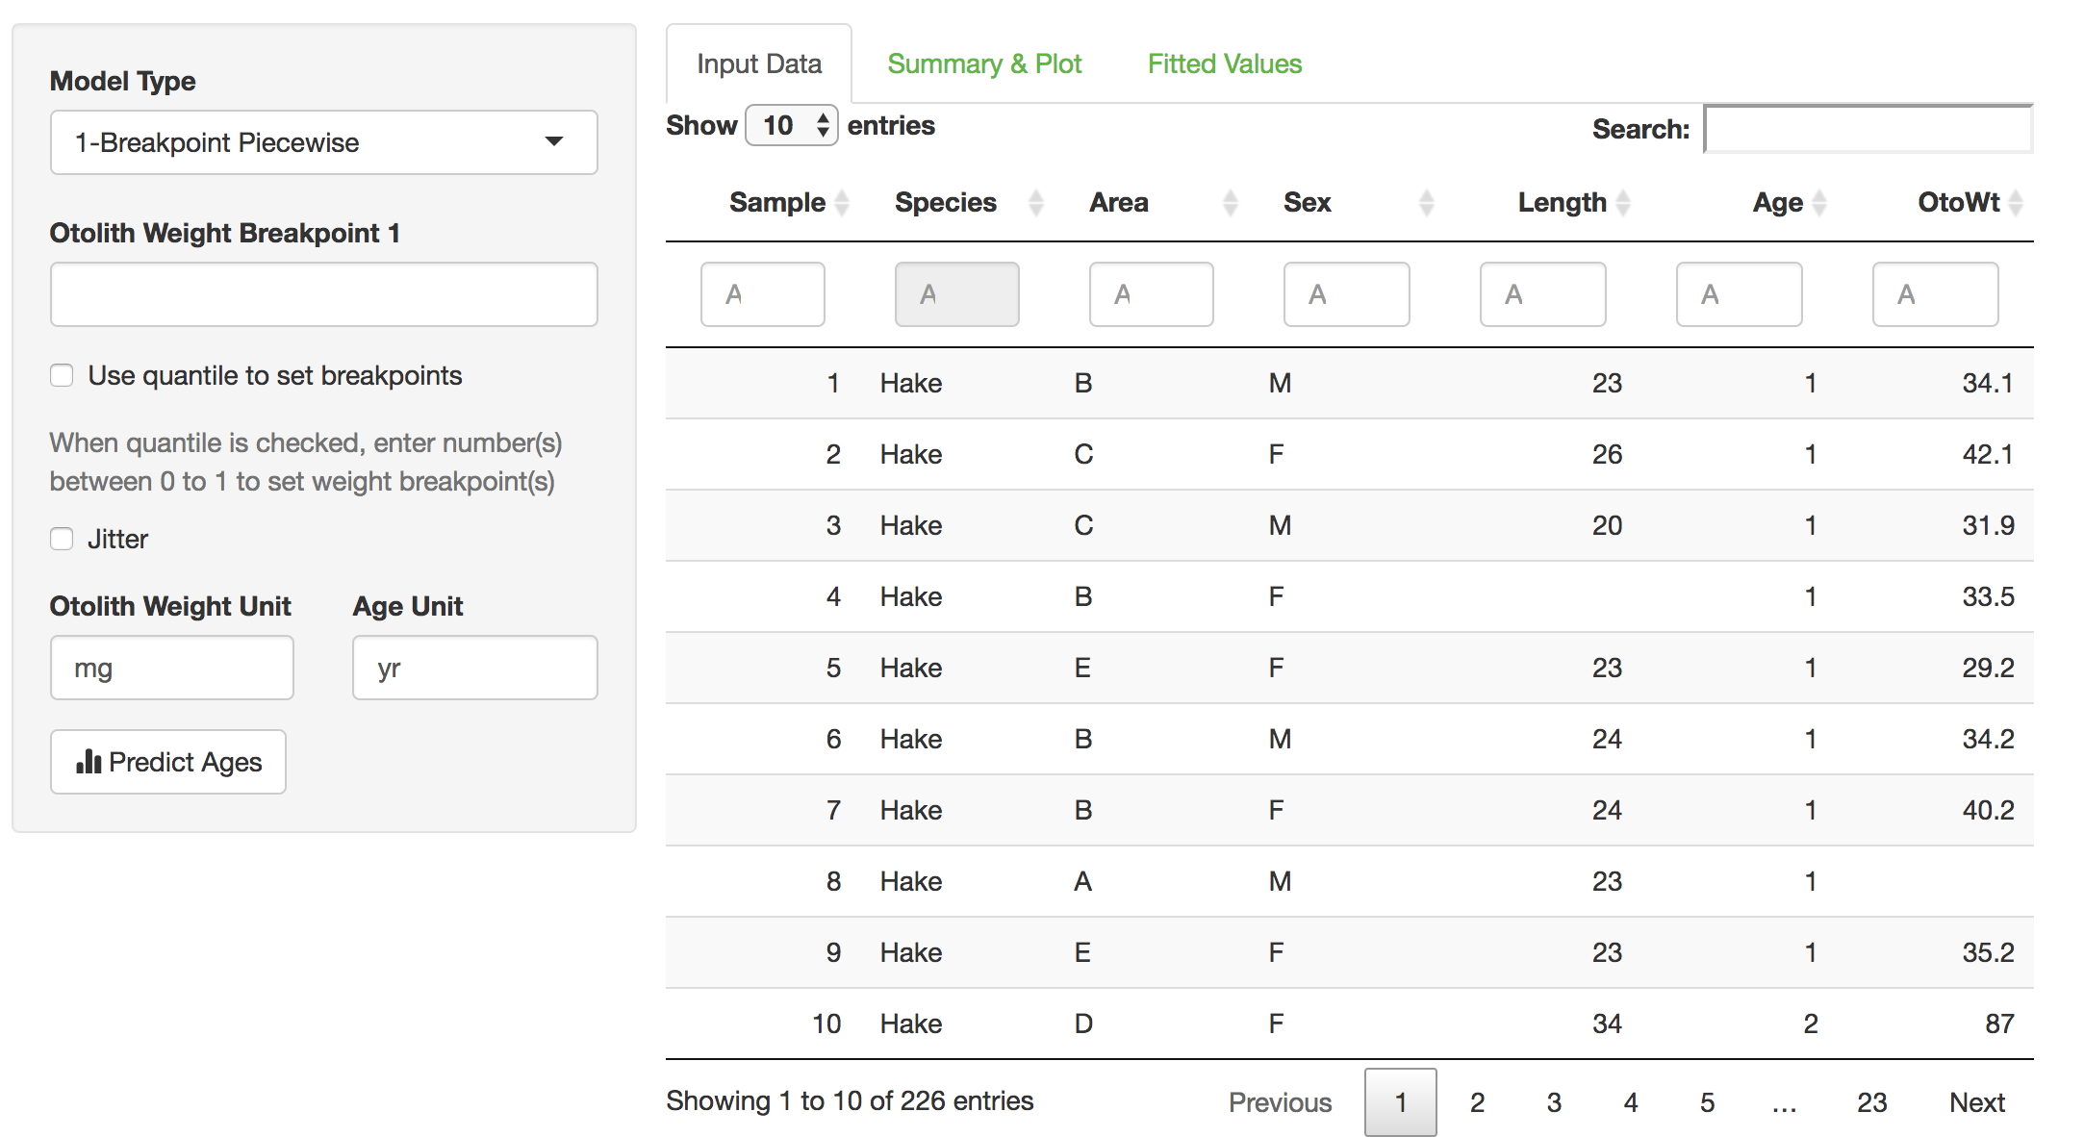
Task: Click the Sample column sort icon
Action: click(842, 203)
